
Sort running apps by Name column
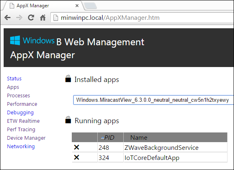coord(176,137)
